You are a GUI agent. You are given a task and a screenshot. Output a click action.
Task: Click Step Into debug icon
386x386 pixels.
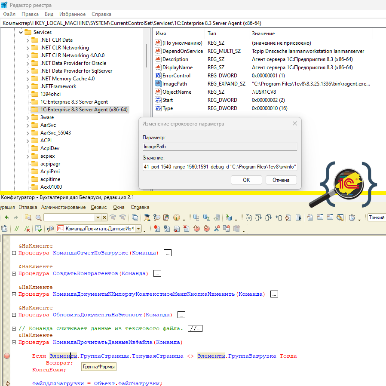coord(249,218)
